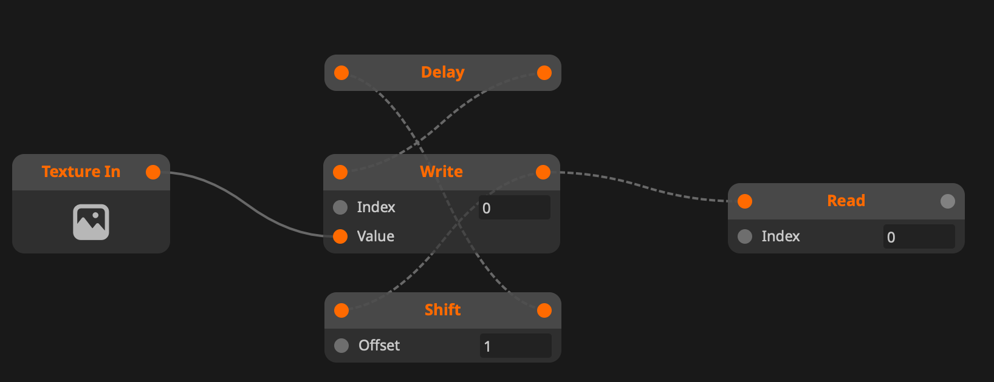Select the Delay node title
This screenshot has height=382, width=994.
pos(442,73)
